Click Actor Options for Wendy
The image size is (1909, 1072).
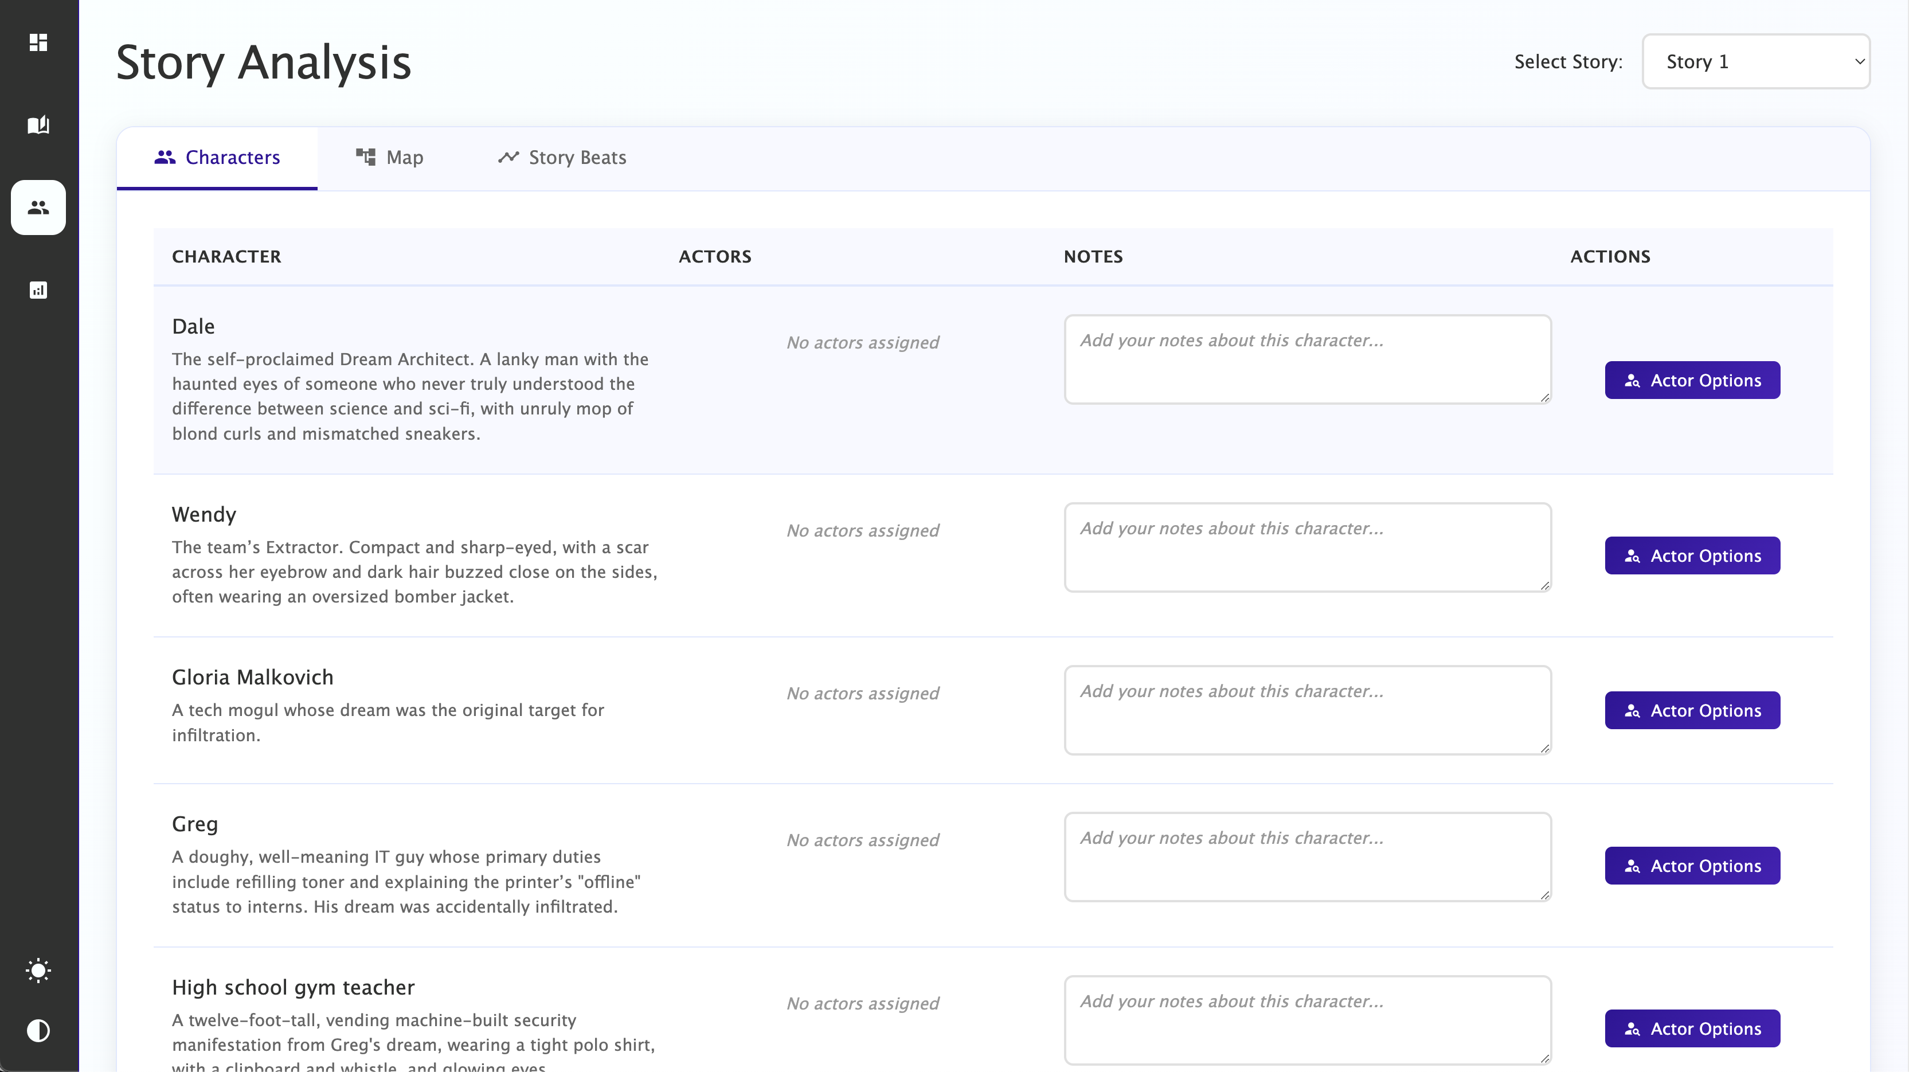coord(1692,555)
